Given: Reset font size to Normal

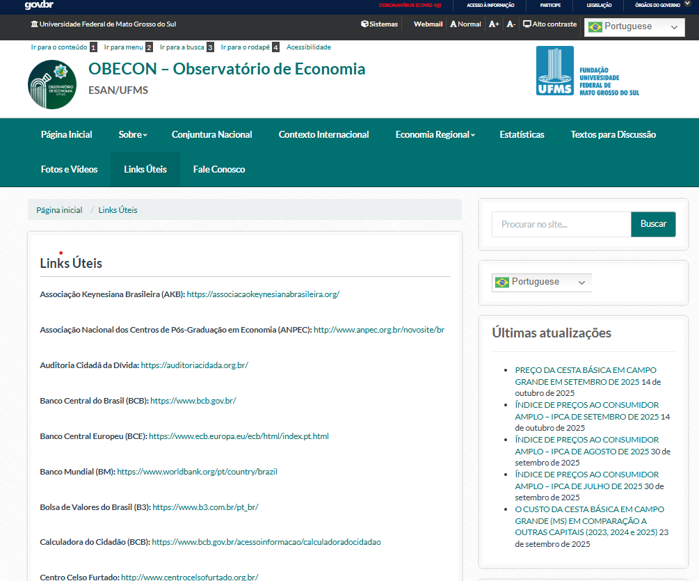Looking at the screenshot, I should point(465,24).
